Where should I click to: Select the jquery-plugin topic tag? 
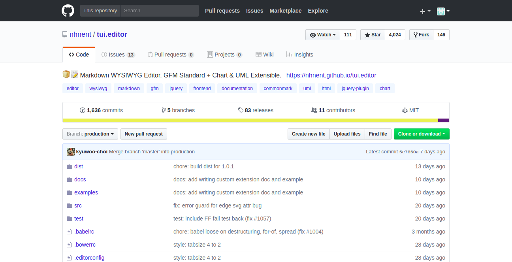[x=355, y=89]
